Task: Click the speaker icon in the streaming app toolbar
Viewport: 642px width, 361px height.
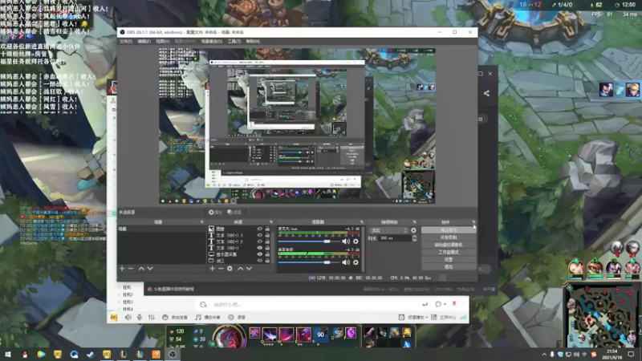Action: [128, 317]
